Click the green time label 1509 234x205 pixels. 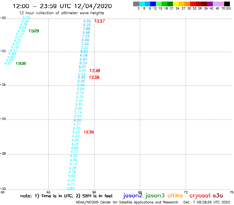pos(34,31)
